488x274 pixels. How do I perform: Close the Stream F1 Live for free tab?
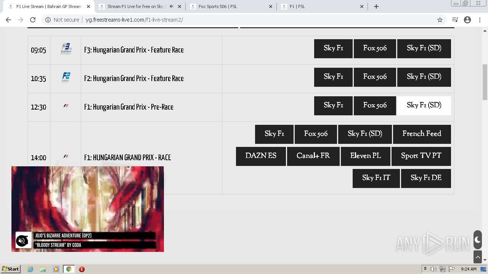tap(180, 6)
